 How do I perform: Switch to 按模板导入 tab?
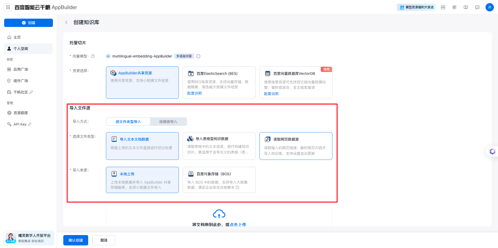coord(168,122)
